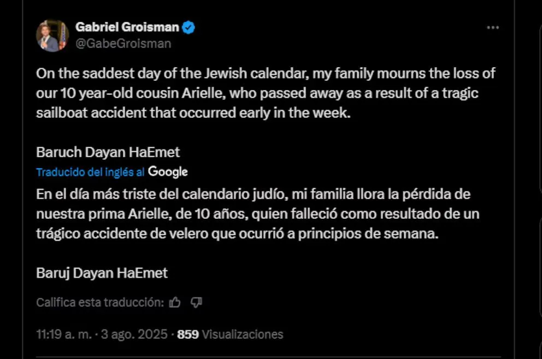Image resolution: width=542 pixels, height=359 pixels.
Task: Open the @GabeGroisman handle link
Action: point(123,43)
